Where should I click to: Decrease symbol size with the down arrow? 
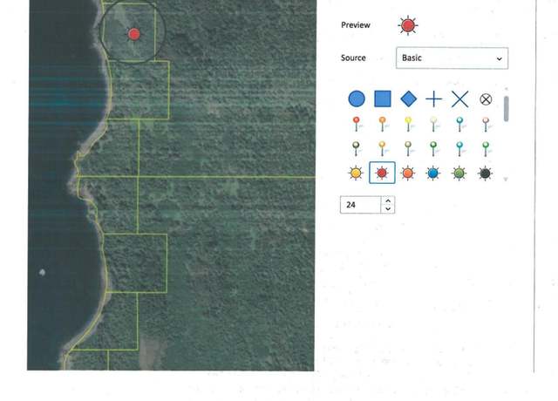(388, 209)
